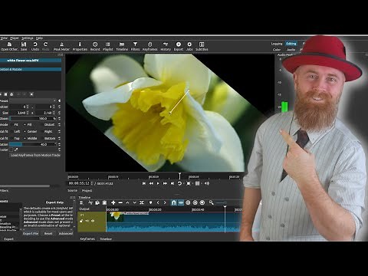Open the player zoom dropdown

point(189,183)
